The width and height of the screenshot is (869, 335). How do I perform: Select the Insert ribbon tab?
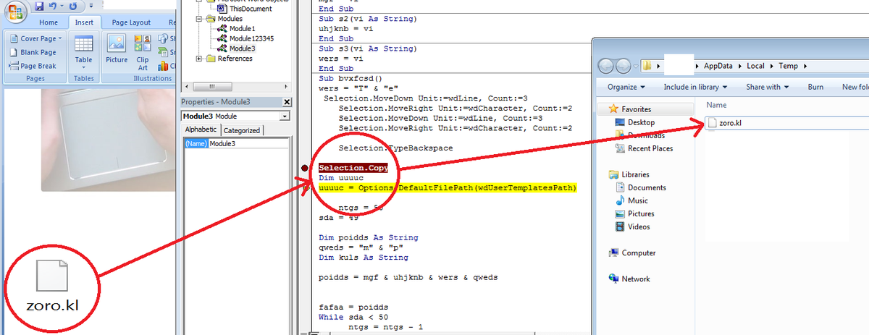pyautogui.click(x=83, y=22)
